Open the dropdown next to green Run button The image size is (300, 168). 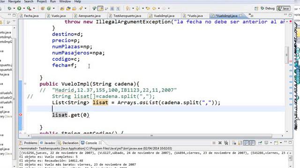24,8
